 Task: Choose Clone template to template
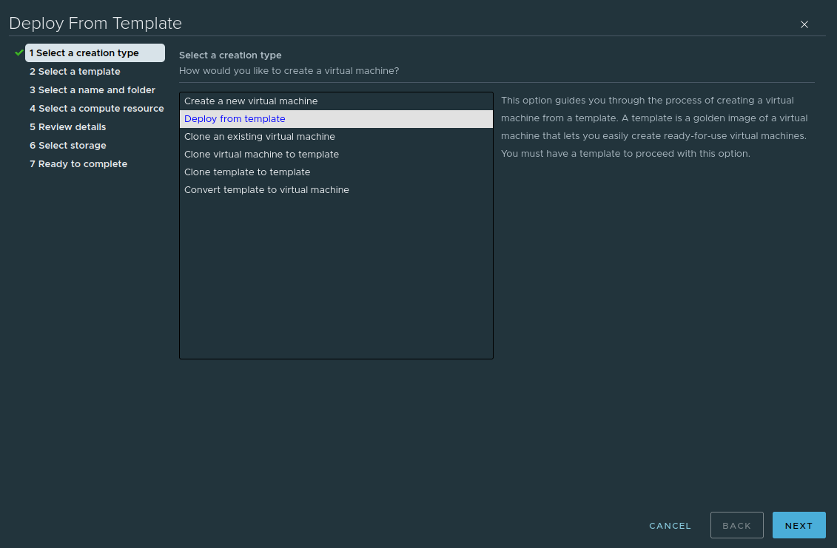(247, 172)
